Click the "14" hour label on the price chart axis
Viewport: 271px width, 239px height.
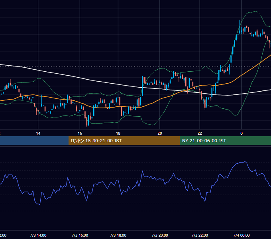[x=38, y=133]
